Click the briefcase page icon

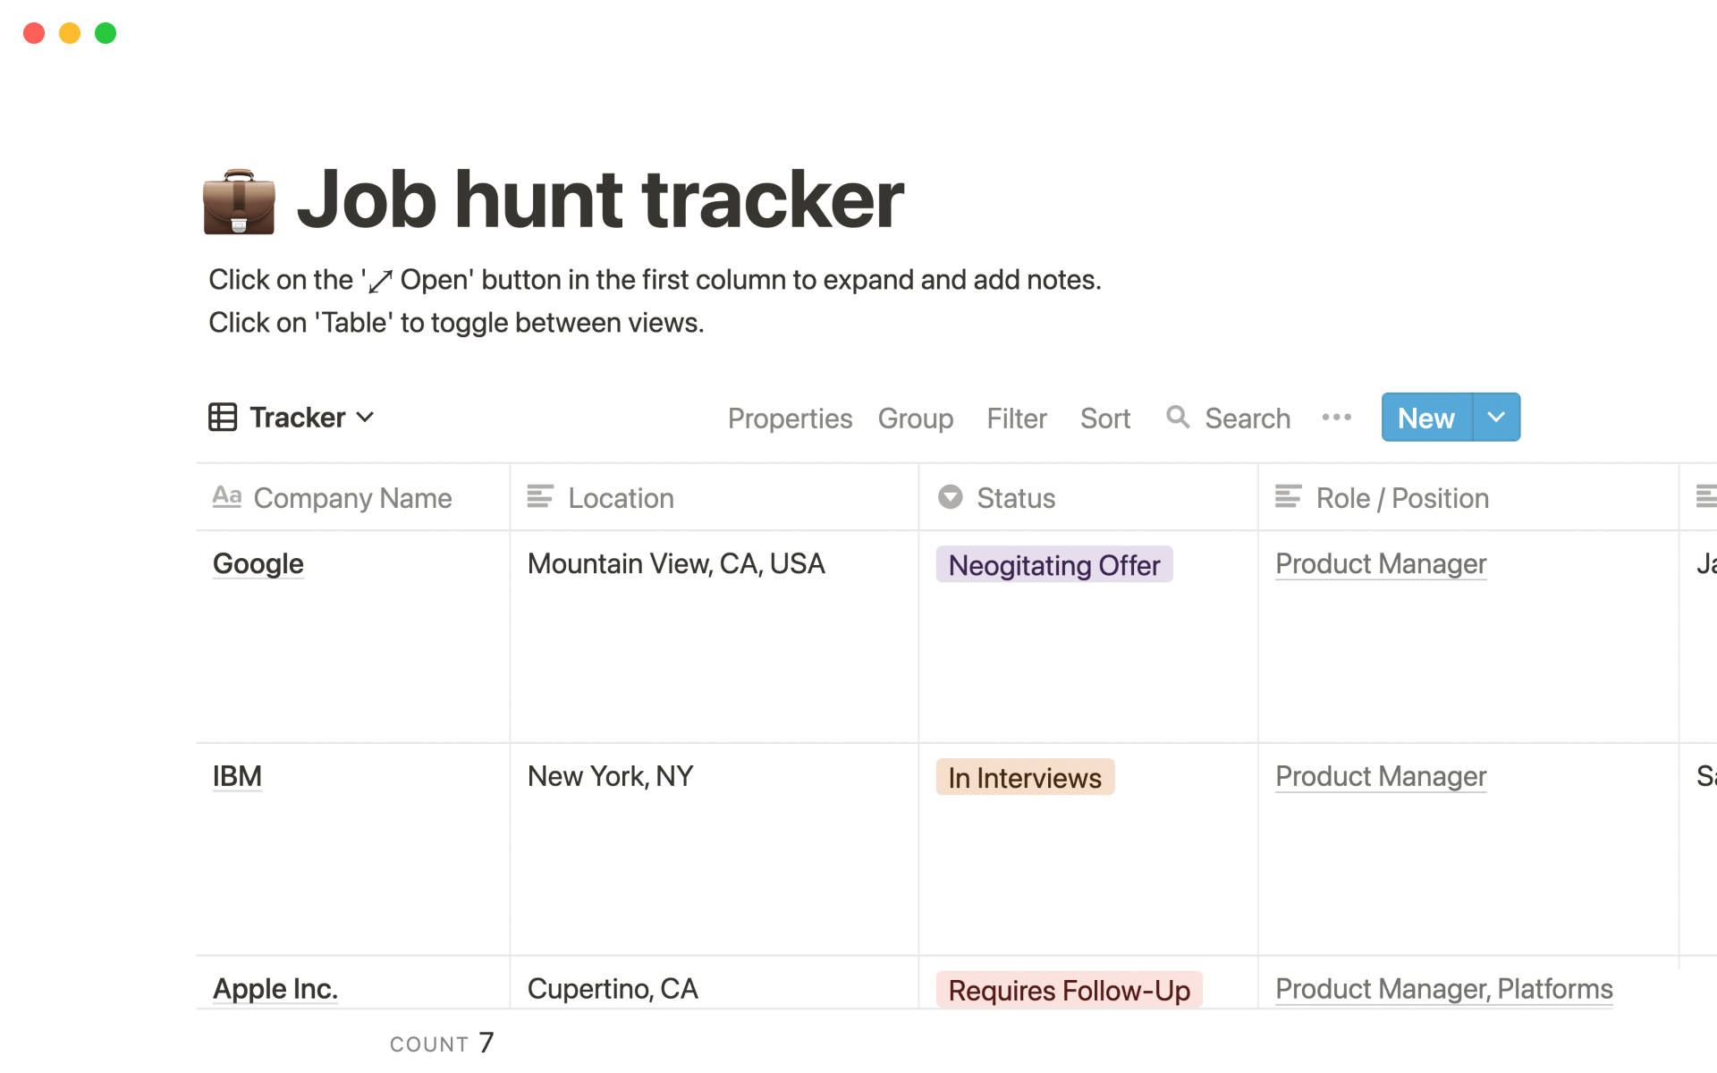pyautogui.click(x=239, y=200)
